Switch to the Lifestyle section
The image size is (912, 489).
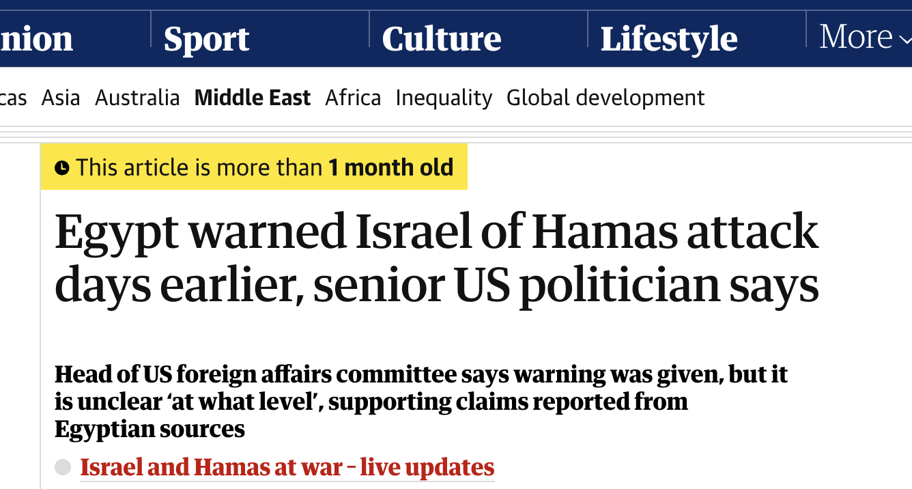coord(669,40)
